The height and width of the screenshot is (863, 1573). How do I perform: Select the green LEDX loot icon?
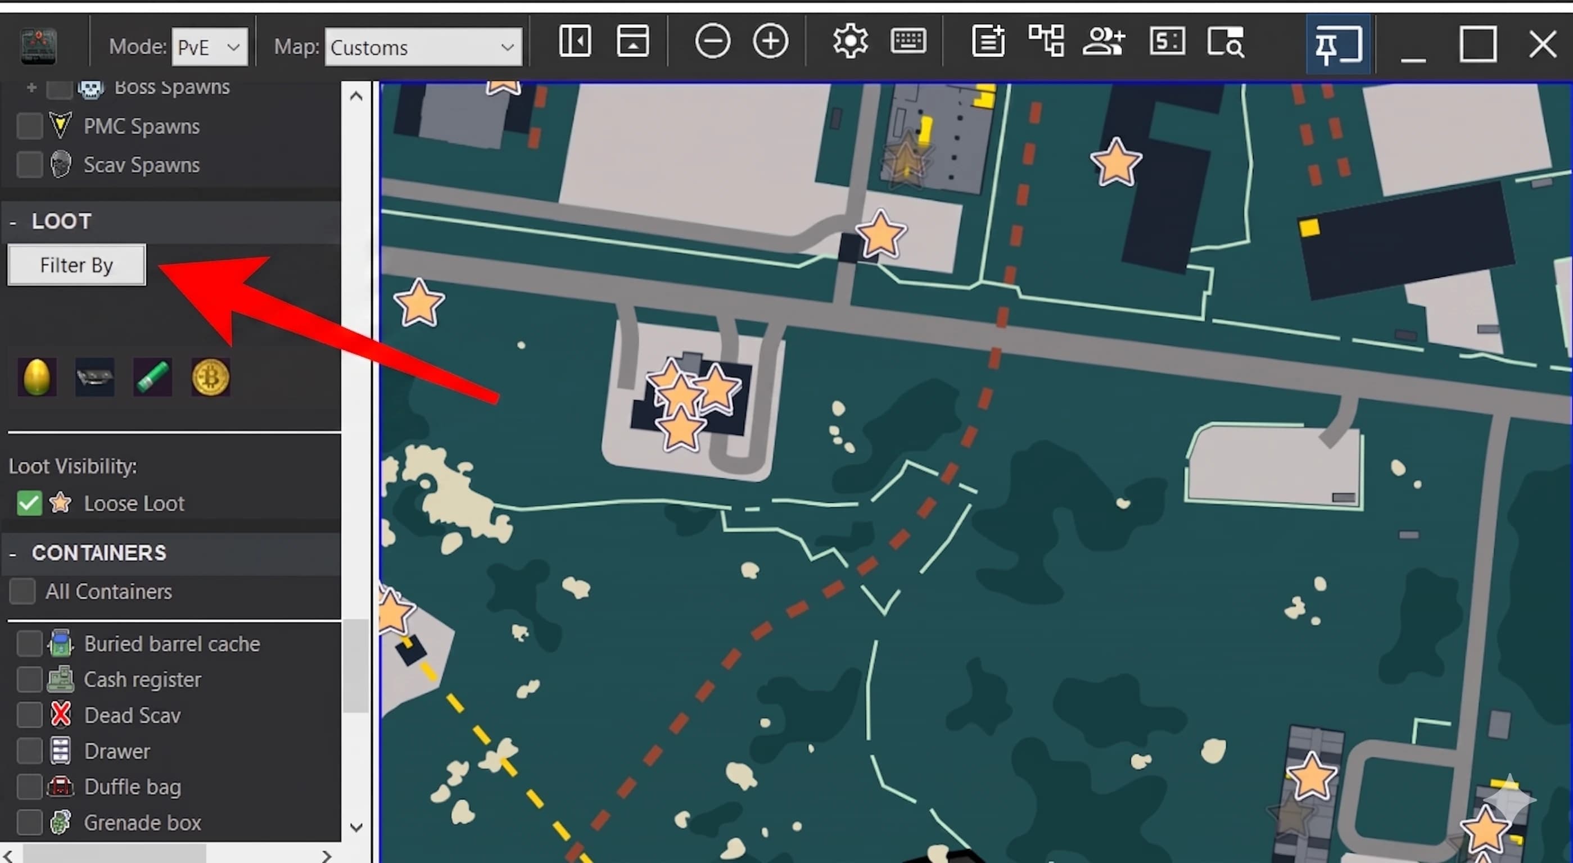153,377
